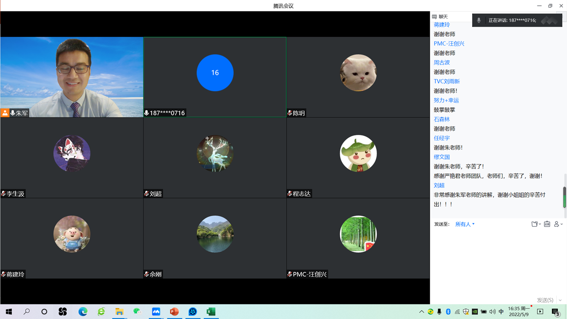Viewport: 567px width, 319px height.
Task: Click the taskbar clock showing 16:35
Action: pos(519,312)
